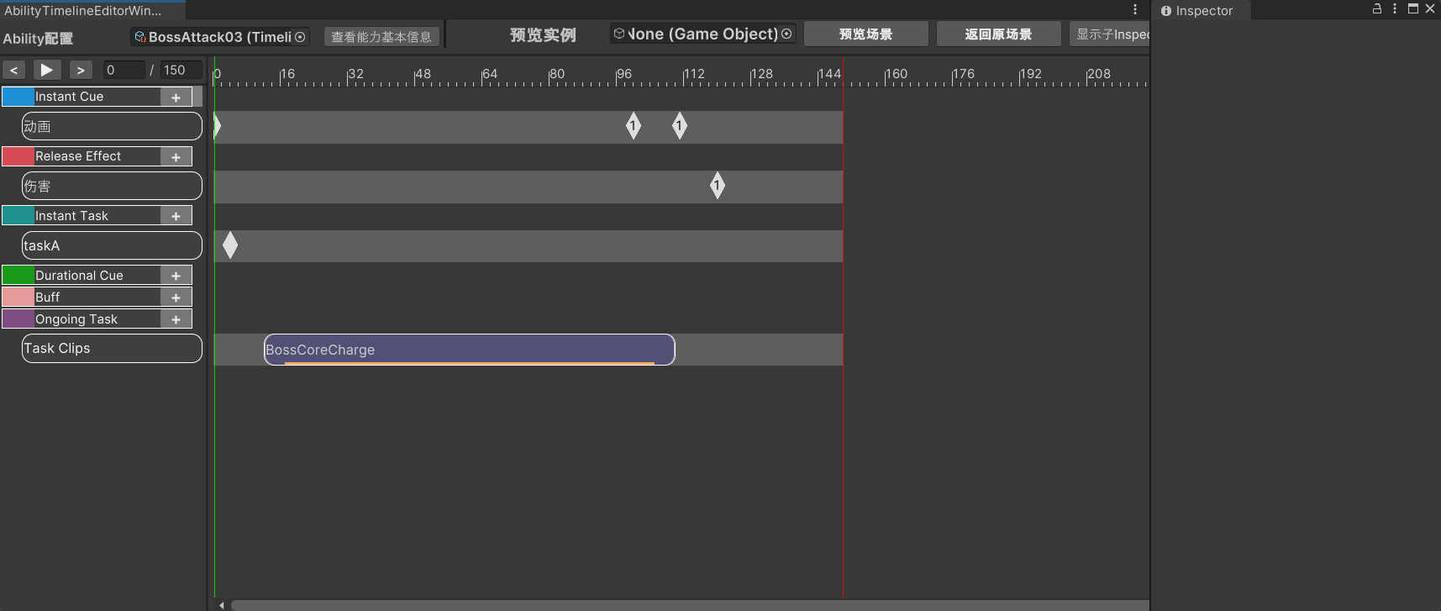This screenshot has height=611, width=1441.
Task: Click the 返回原场景 button
Action: point(998,34)
